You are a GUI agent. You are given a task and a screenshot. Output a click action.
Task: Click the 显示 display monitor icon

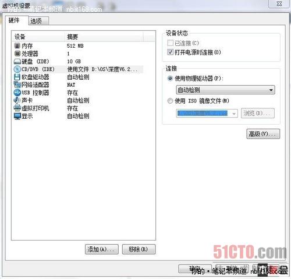click(x=17, y=116)
